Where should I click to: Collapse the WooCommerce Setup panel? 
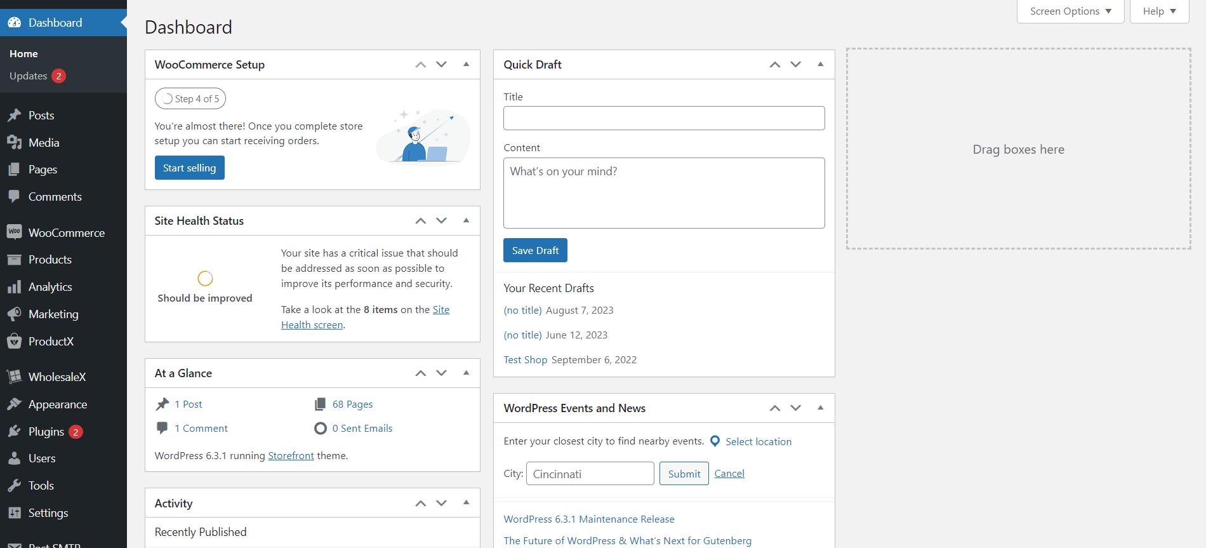[x=467, y=64]
